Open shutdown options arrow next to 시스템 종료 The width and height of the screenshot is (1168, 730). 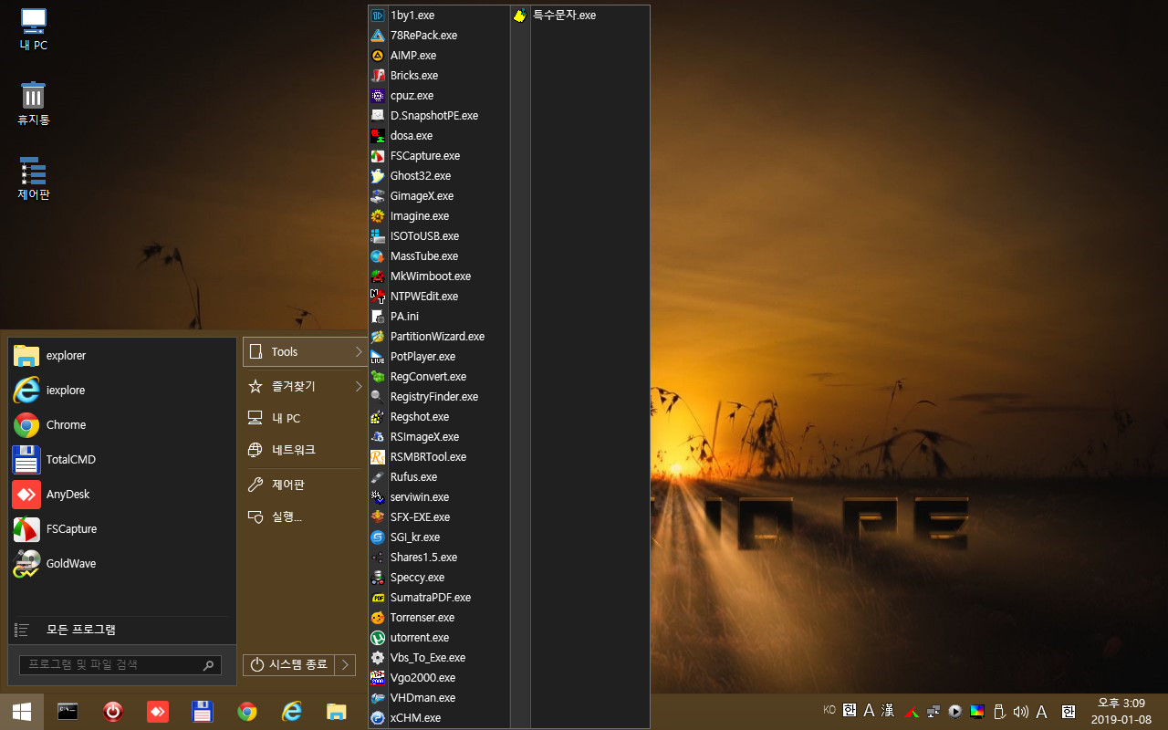point(345,665)
